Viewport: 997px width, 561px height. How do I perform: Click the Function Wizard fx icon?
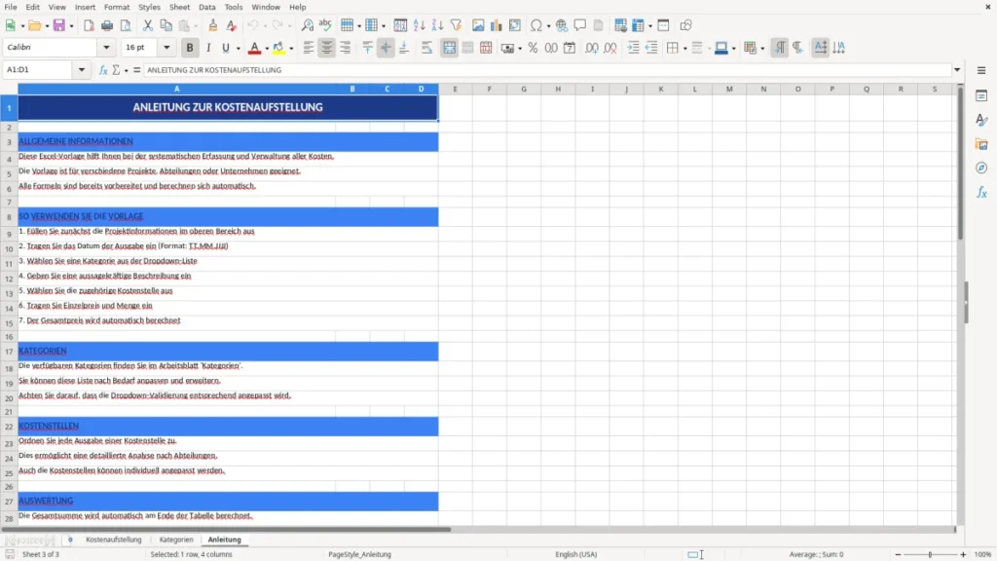103,70
